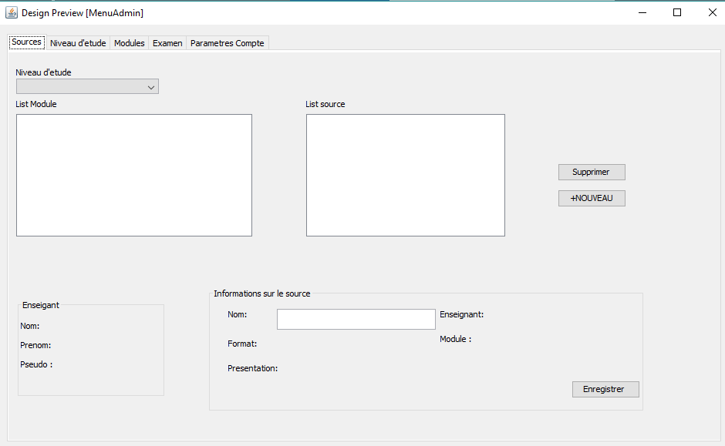Click the 'Prenom:' label

tap(35, 345)
